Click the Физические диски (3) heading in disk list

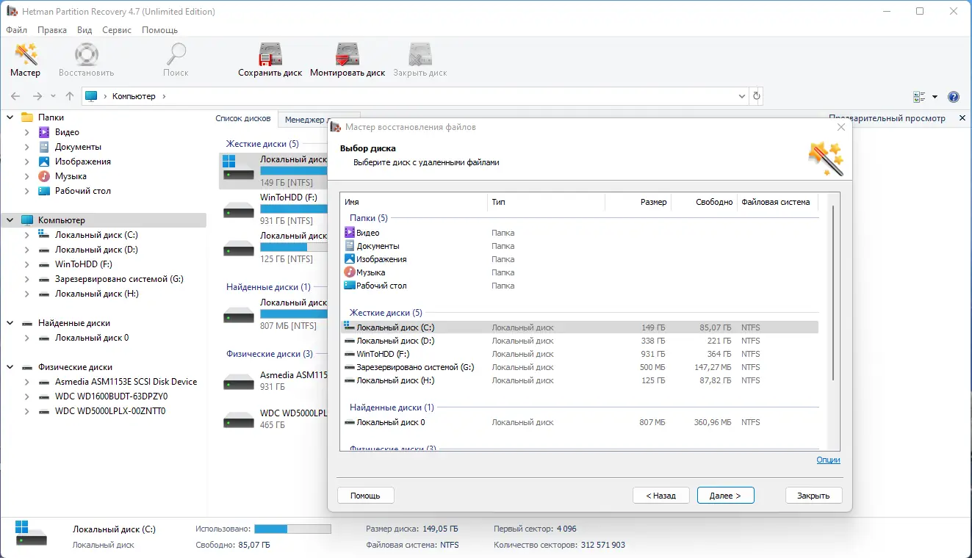point(270,354)
